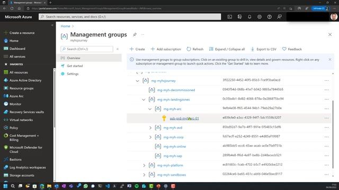The height and width of the screenshot is (190, 339).
Task: Open portal settings gear icon
Action: [260, 17]
